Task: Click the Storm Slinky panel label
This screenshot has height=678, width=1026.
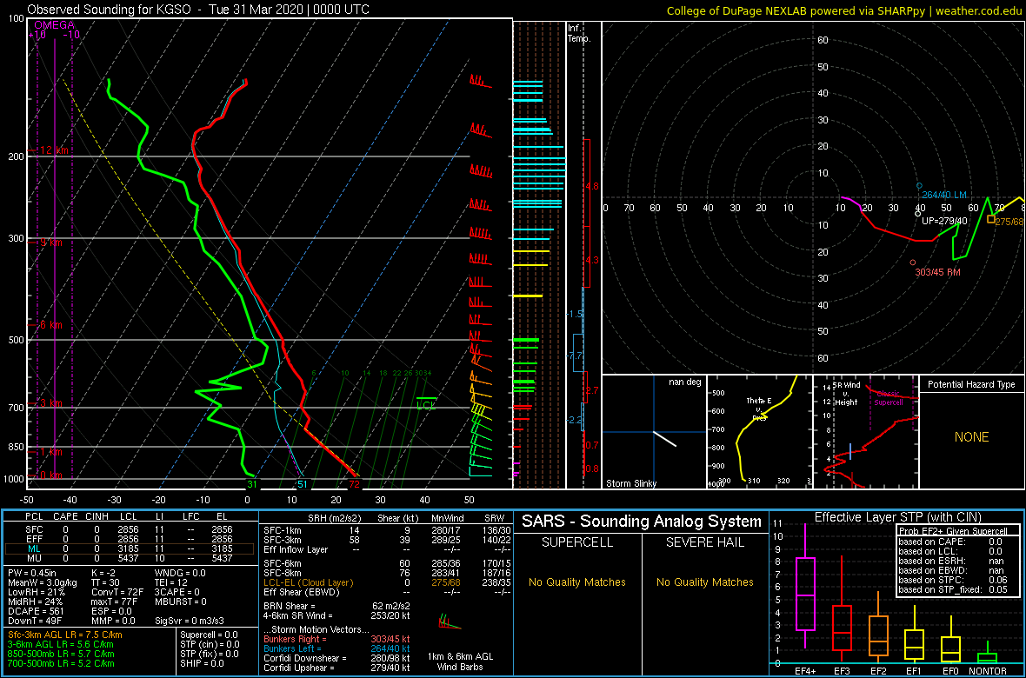Action: pos(630,483)
